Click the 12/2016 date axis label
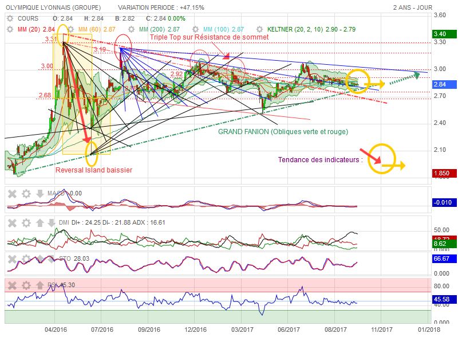The image size is (462, 341). click(196, 330)
